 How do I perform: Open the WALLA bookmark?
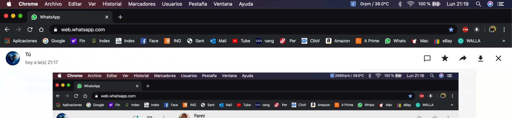469,41
